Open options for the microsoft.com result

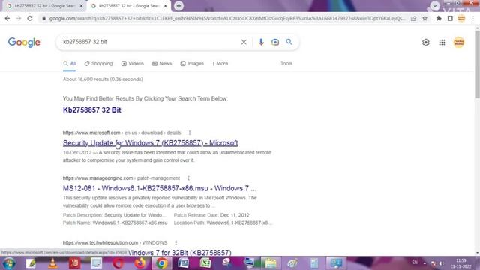(190, 133)
